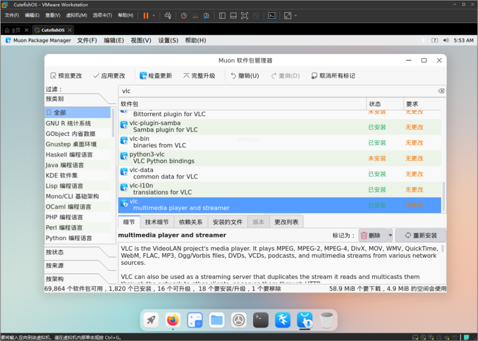This screenshot has height=341, width=478.
Task: Click the Apply Changes (应用更改) checkmark icon
Action: point(96,76)
